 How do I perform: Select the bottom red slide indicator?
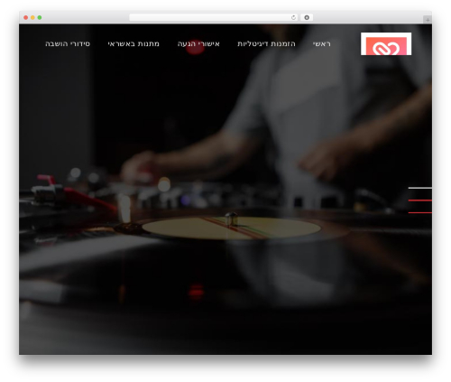(420, 213)
